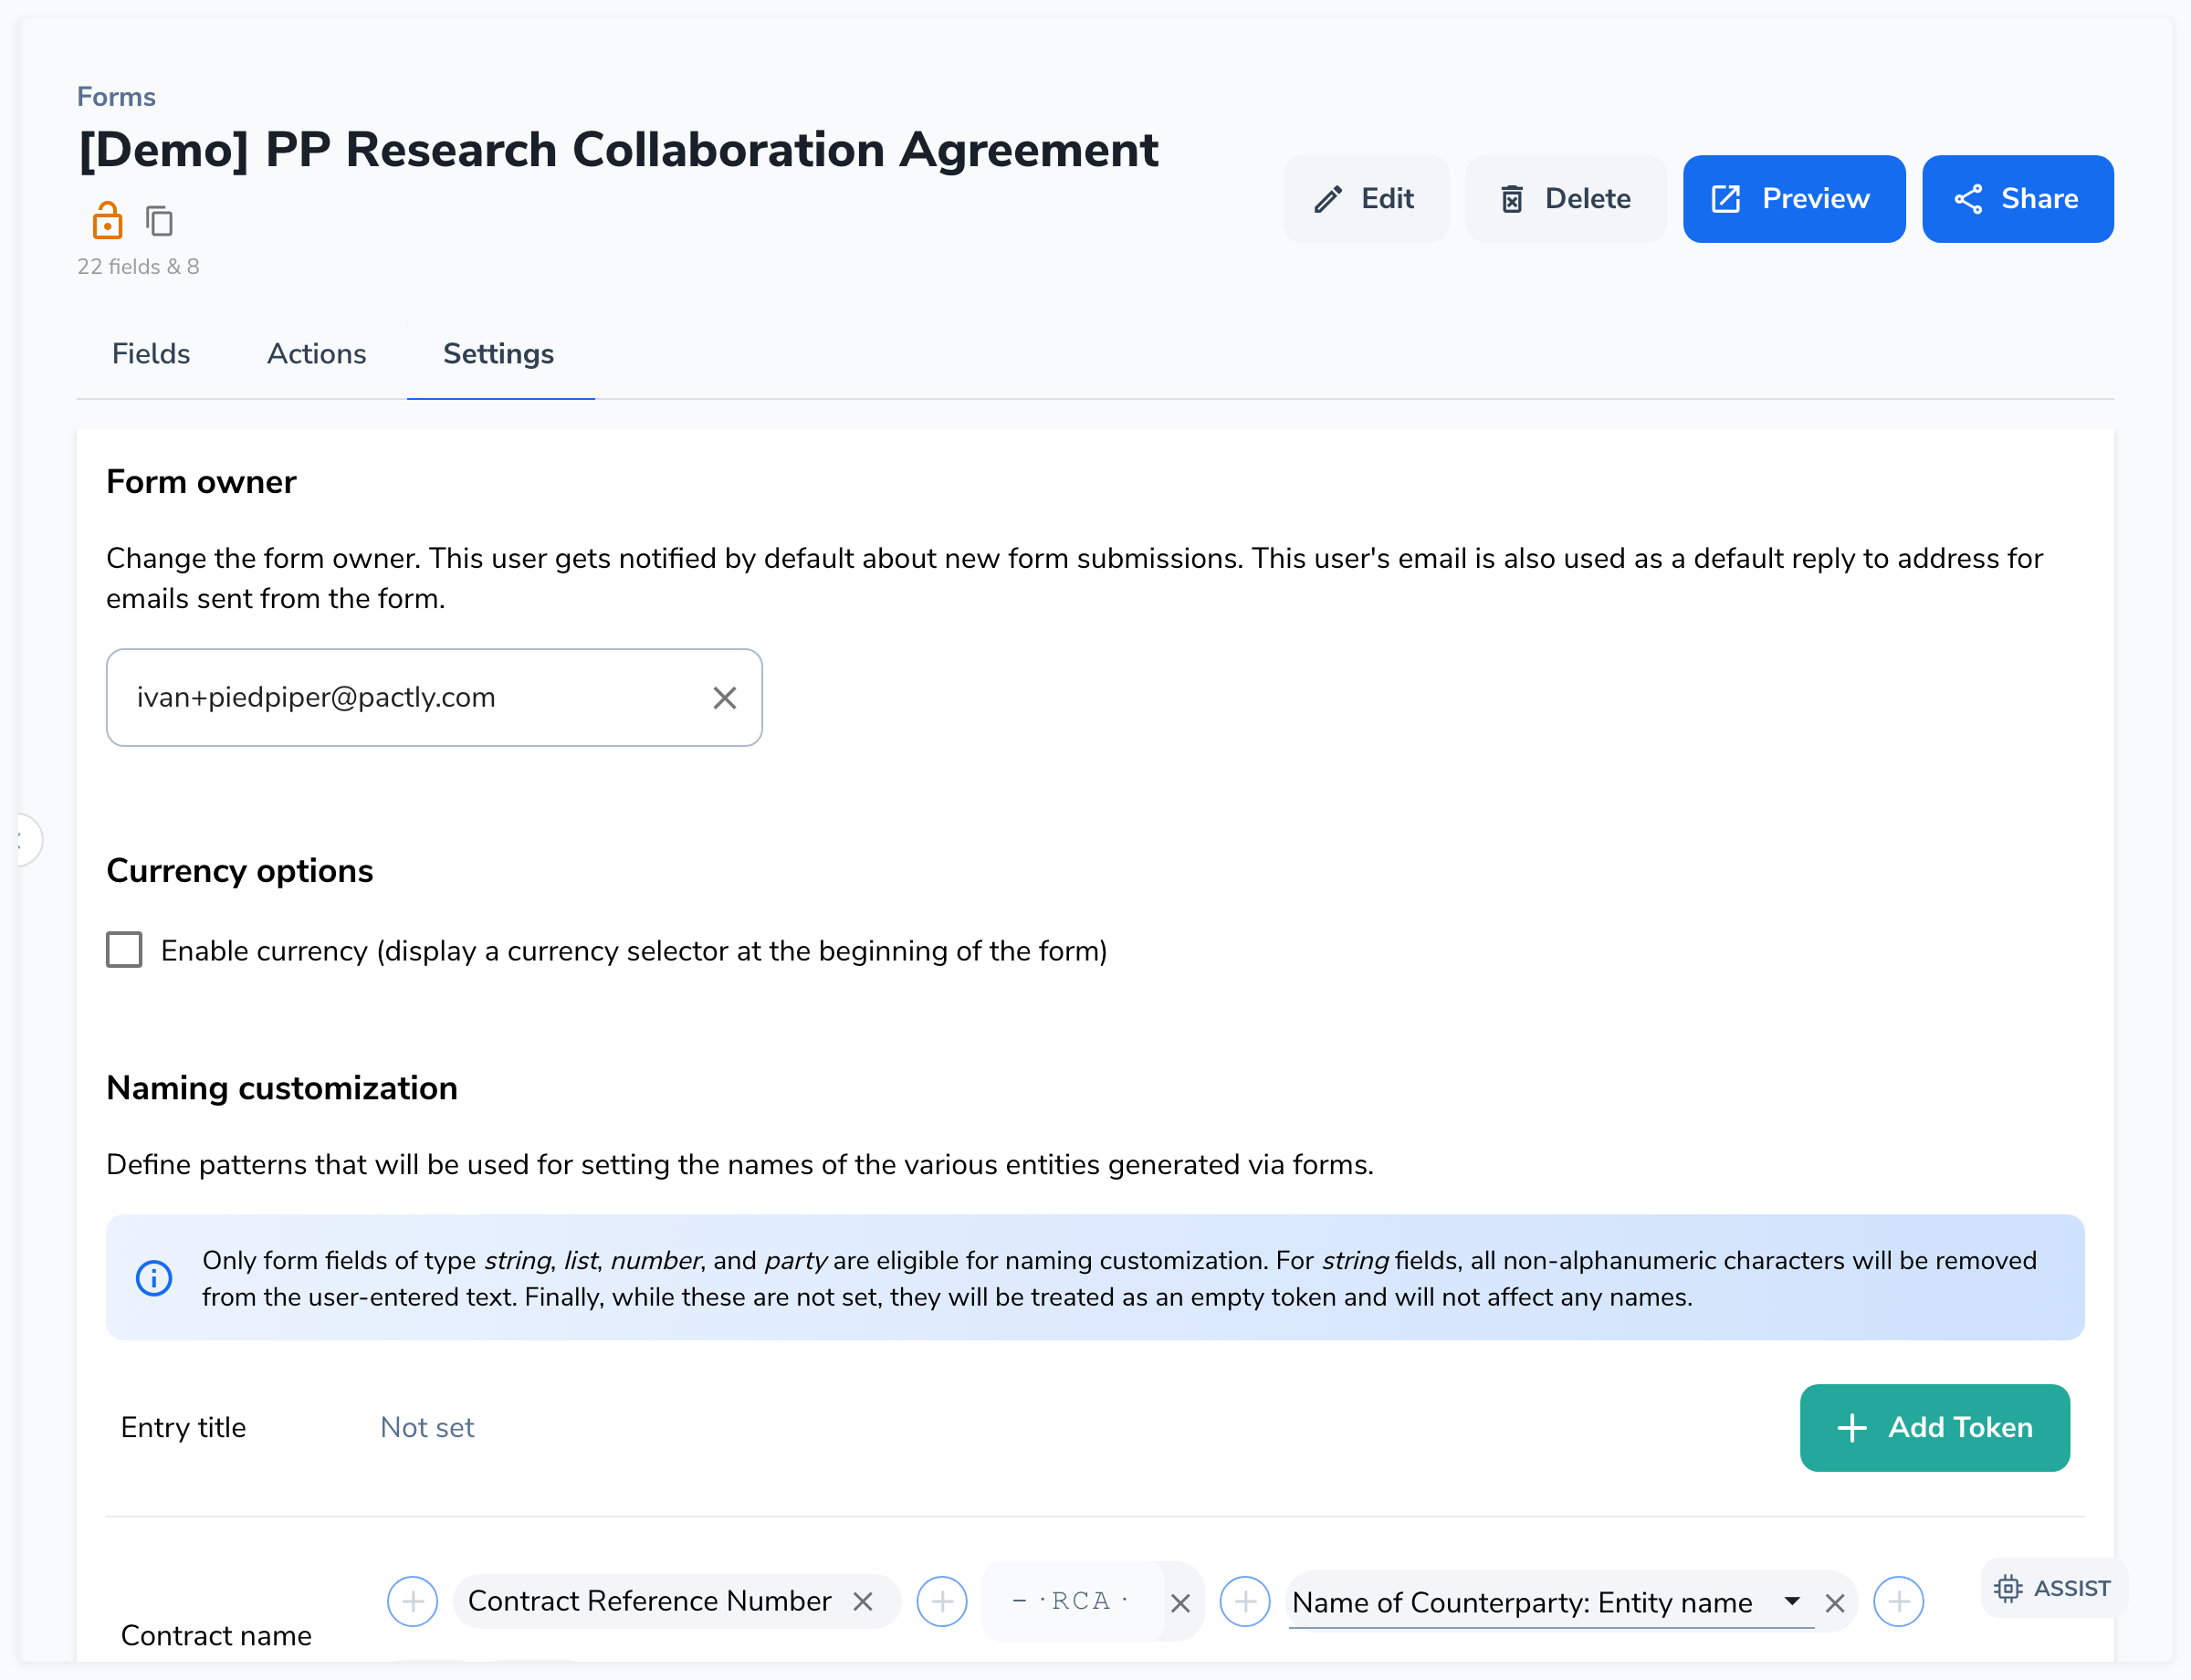Viewport: 2191px width, 1680px height.
Task: Remove the Name of Counterparty token
Action: pyautogui.click(x=1835, y=1604)
